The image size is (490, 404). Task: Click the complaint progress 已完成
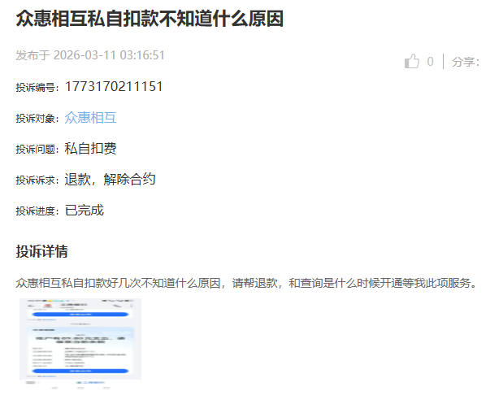84,211
